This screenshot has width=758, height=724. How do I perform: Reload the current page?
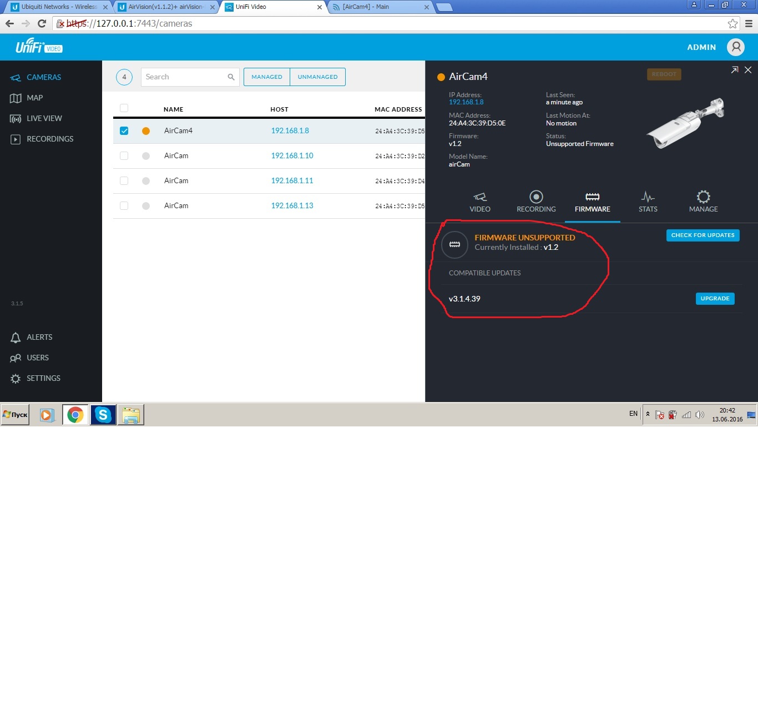[x=42, y=23]
